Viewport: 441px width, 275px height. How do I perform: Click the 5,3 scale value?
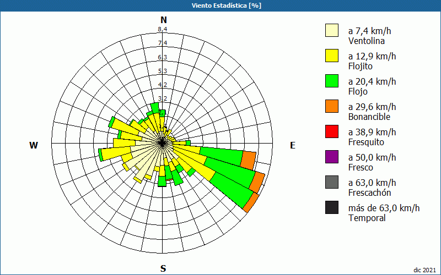pyautogui.click(x=163, y=71)
